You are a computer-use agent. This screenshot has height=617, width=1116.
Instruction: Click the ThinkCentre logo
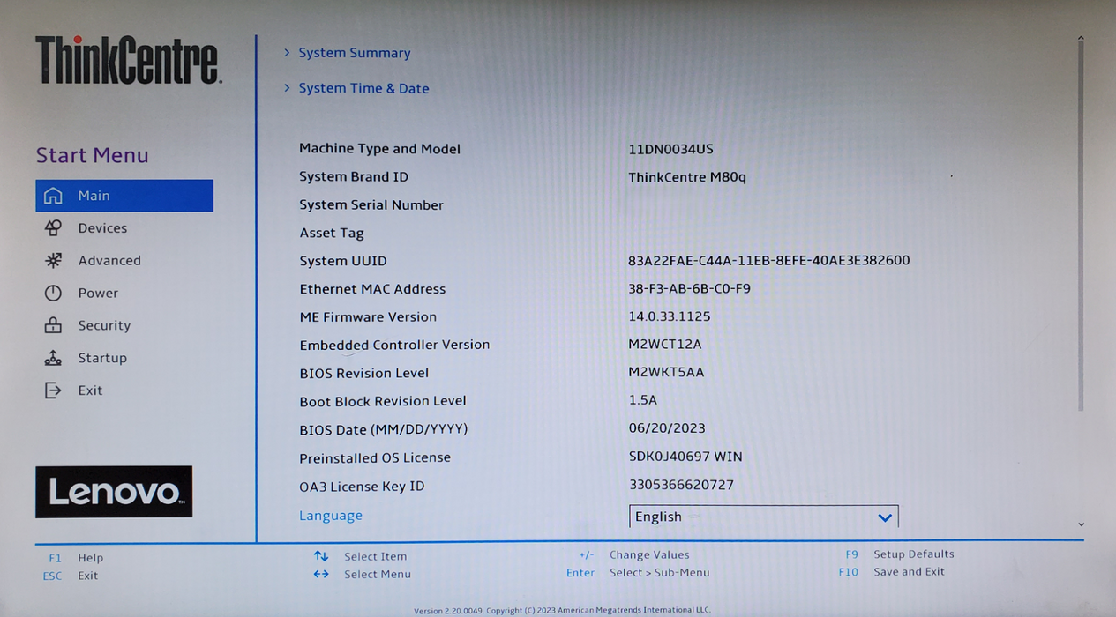[x=129, y=60]
